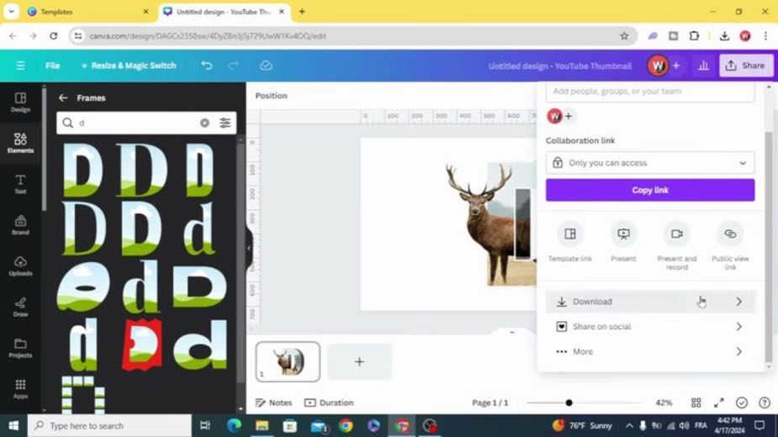This screenshot has width=778, height=437.
Task: Collapse the side panel handle
Action: [249, 248]
